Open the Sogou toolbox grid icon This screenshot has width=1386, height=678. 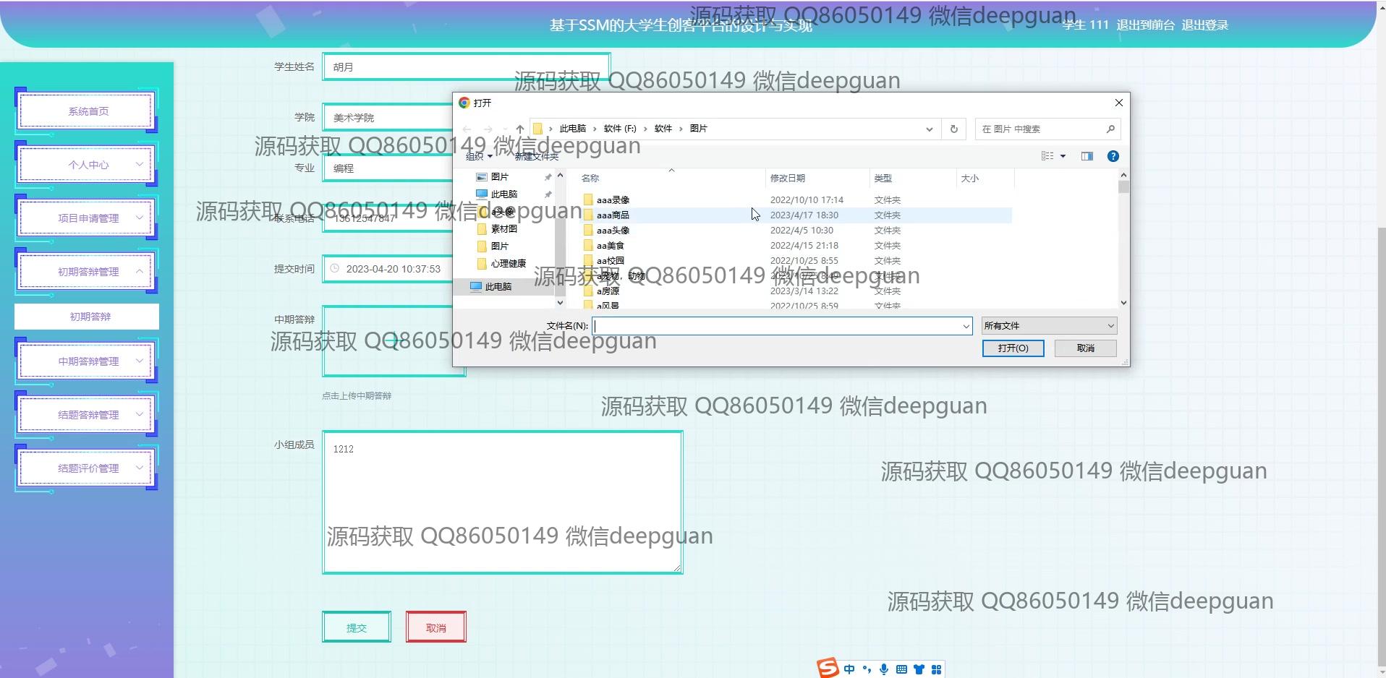point(936,669)
